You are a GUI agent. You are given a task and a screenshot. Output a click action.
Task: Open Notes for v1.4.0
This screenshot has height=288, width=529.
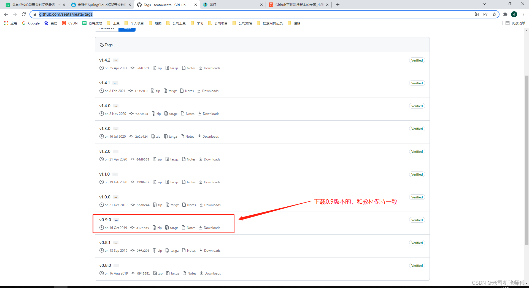[x=188, y=113]
